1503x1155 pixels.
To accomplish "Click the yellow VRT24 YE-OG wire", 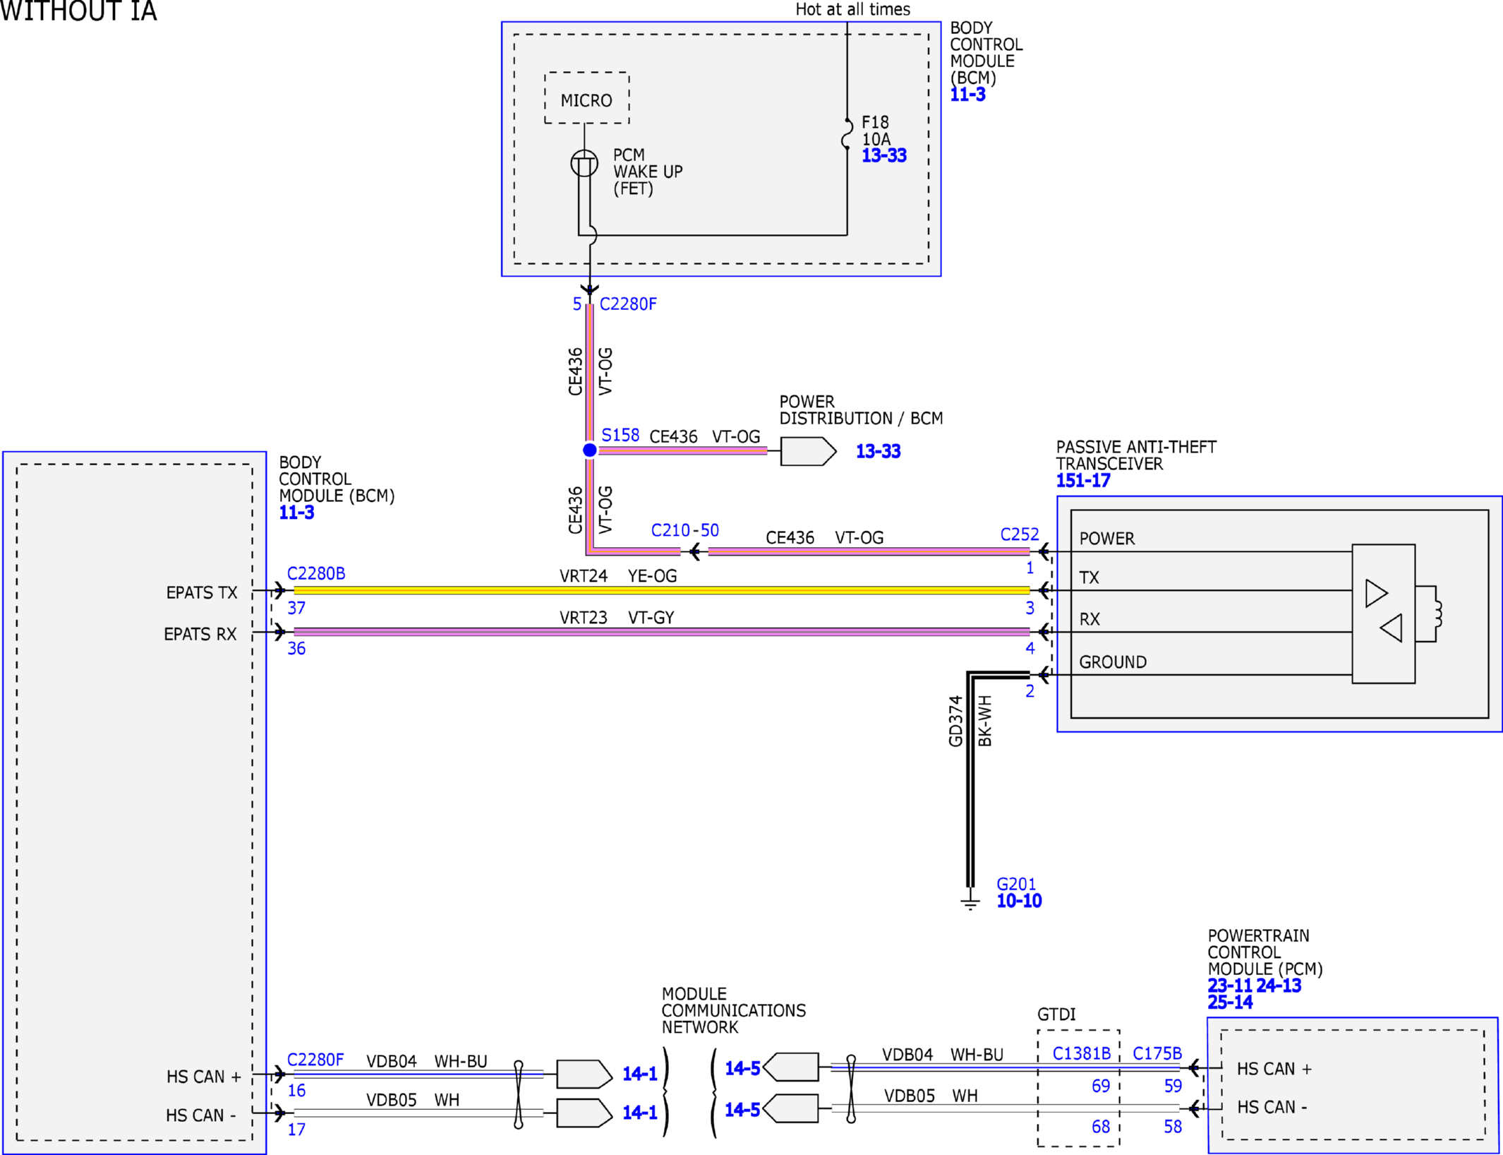I will [x=661, y=590].
